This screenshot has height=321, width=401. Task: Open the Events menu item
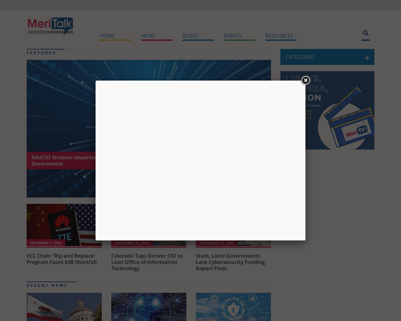(233, 36)
